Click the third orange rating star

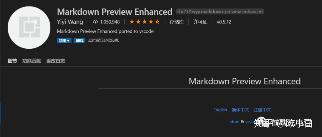(x=145, y=22)
